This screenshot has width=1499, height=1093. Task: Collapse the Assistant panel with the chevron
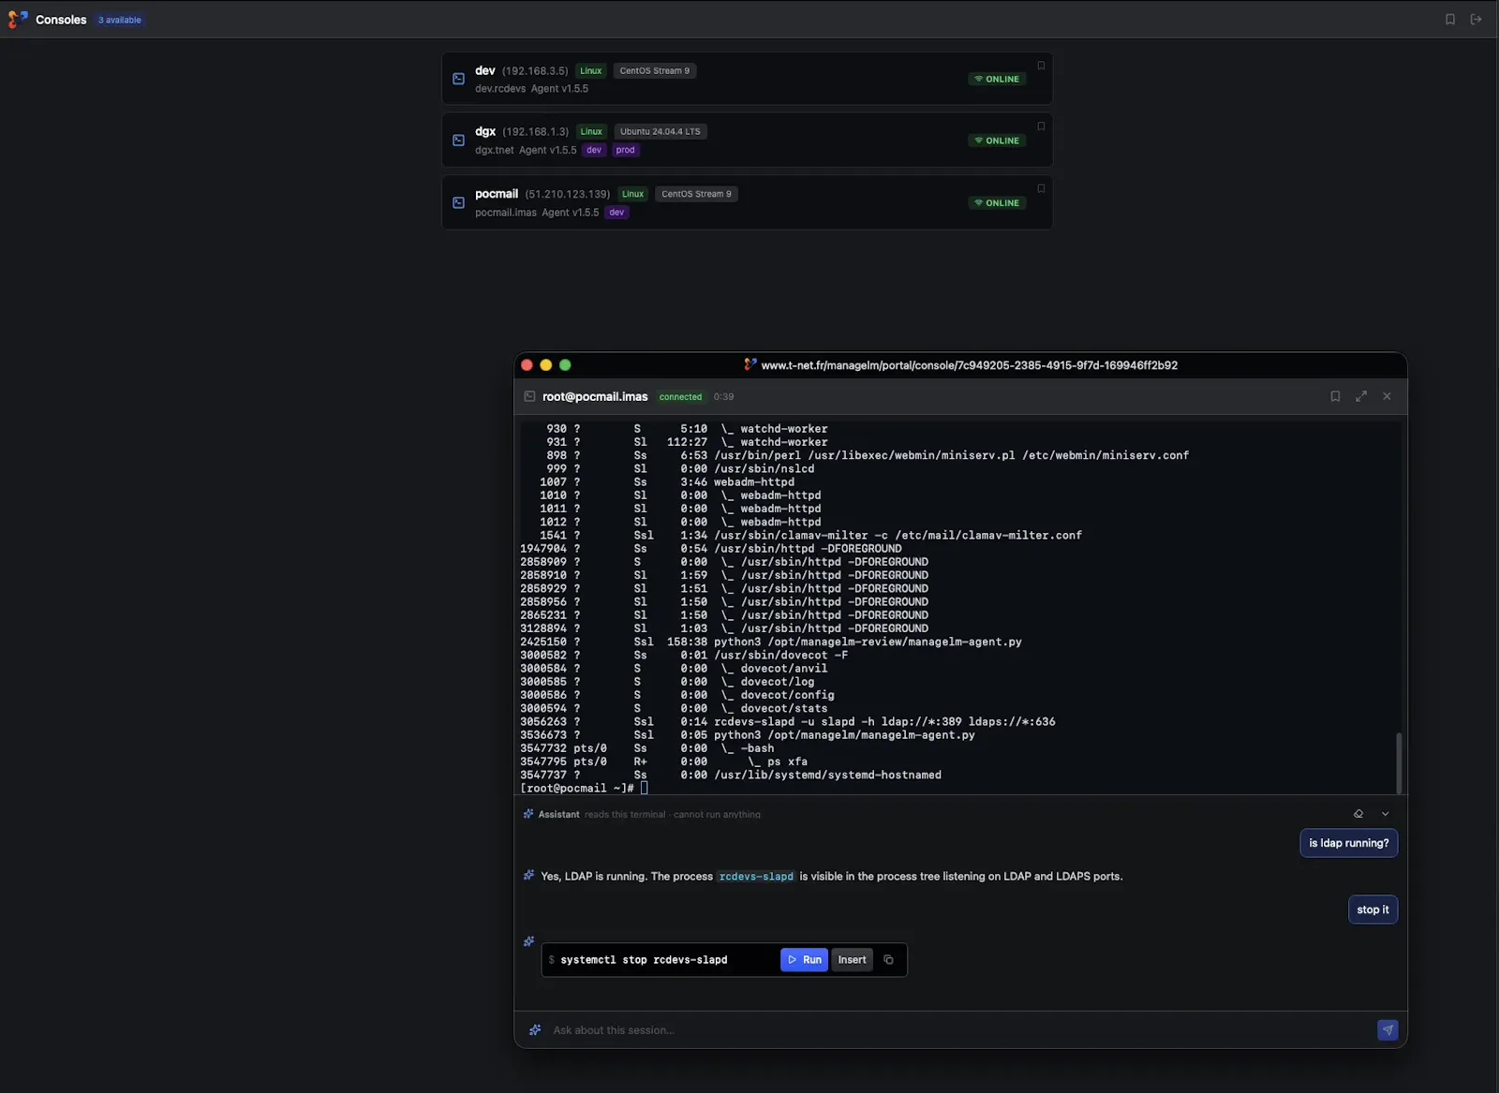(x=1386, y=814)
